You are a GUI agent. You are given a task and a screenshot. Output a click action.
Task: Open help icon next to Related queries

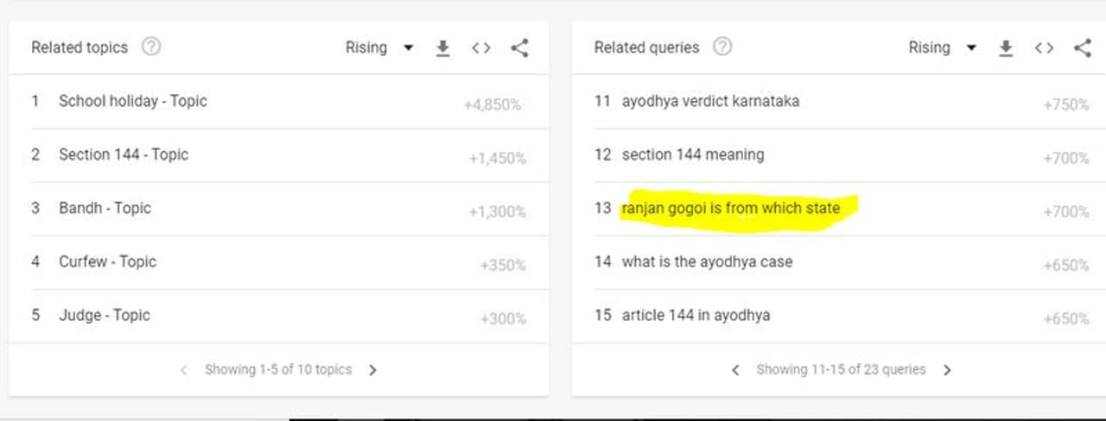coord(722,47)
